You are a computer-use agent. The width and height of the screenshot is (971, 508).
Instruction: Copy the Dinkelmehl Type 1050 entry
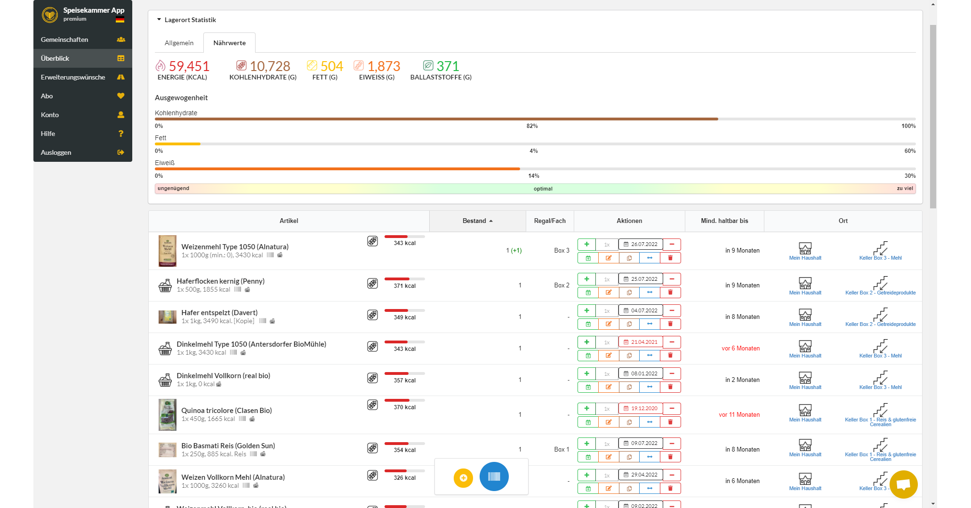point(629,356)
